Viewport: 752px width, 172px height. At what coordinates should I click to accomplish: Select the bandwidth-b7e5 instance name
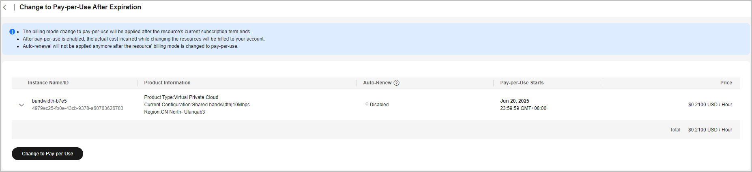coord(49,101)
